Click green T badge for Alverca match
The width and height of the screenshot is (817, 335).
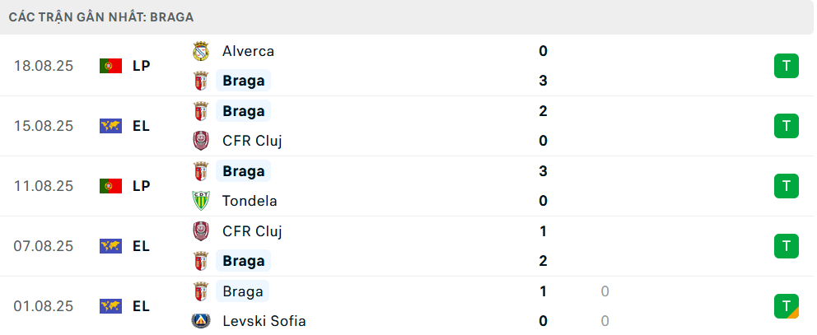coord(787,66)
